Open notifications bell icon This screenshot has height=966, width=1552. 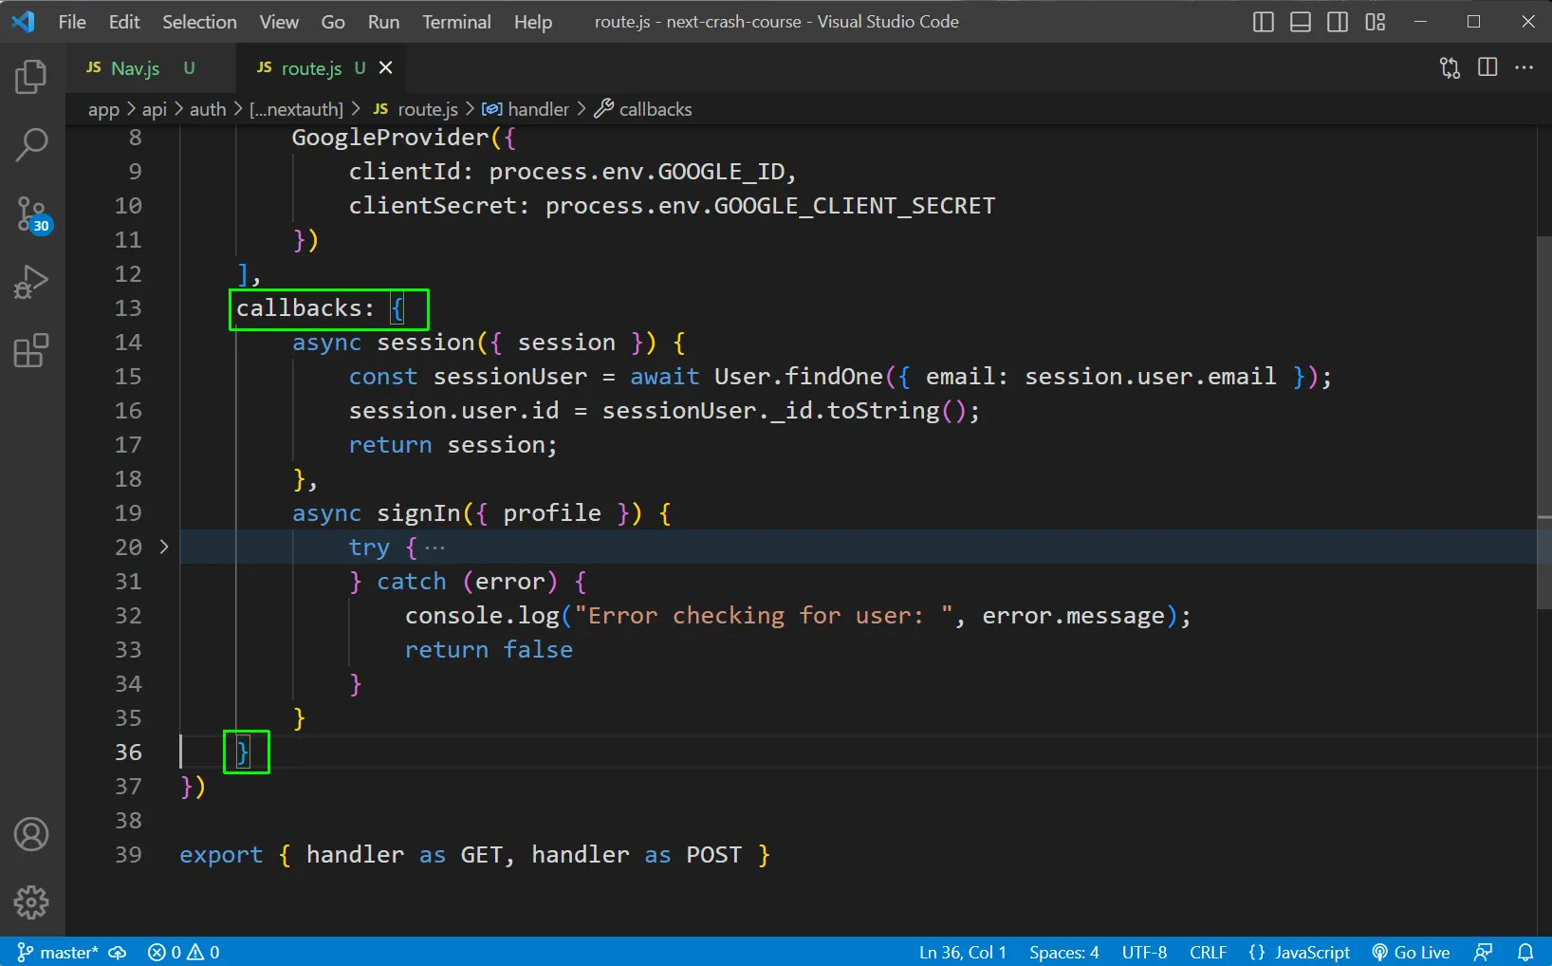coord(1525,952)
